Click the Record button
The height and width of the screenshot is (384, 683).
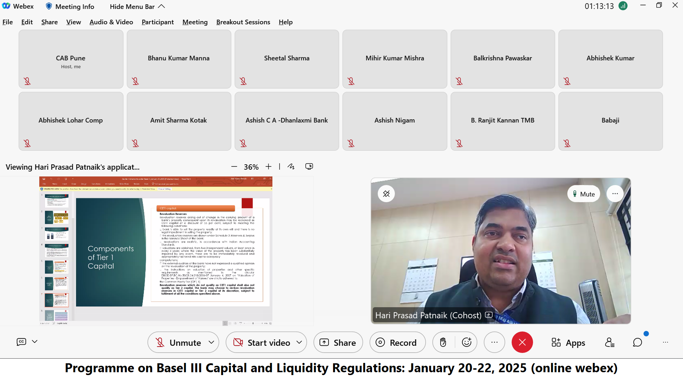click(x=397, y=342)
